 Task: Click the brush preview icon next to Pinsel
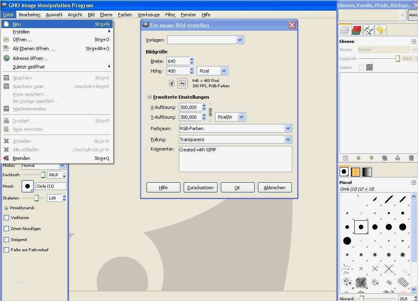pos(28,186)
